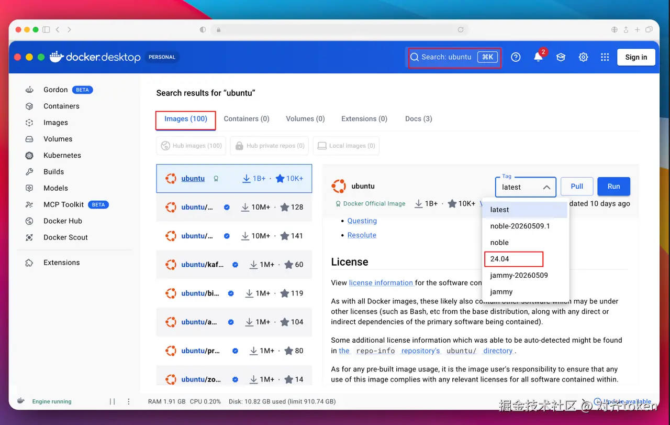Image resolution: width=670 pixels, height=425 pixels.
Task: Open Builds from the sidebar
Action: tap(53, 171)
